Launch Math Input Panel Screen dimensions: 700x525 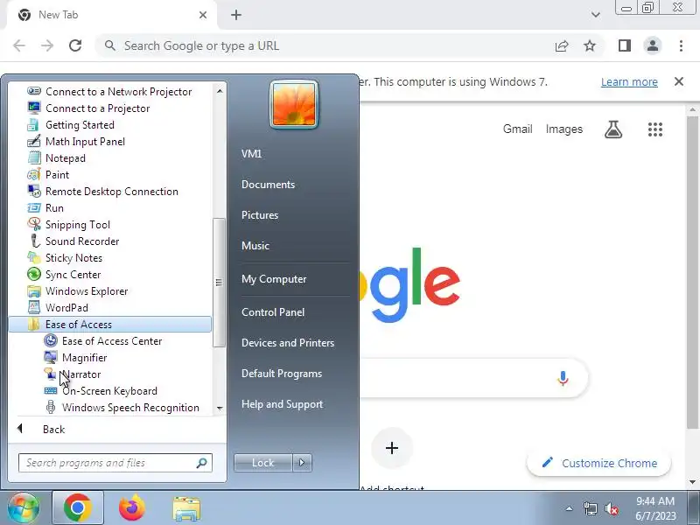coord(76,142)
